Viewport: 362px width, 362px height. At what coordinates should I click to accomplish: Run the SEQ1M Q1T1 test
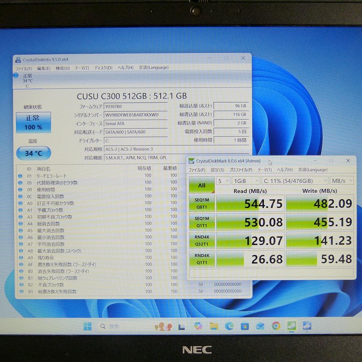(202, 222)
